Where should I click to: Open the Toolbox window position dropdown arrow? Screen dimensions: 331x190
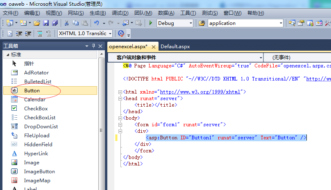coord(87,46)
